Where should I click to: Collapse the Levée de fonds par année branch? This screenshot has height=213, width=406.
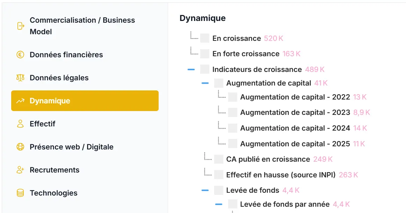pyautogui.click(x=219, y=204)
